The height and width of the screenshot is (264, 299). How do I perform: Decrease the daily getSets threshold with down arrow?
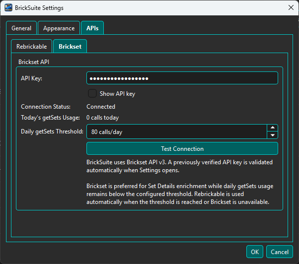coord(273,135)
